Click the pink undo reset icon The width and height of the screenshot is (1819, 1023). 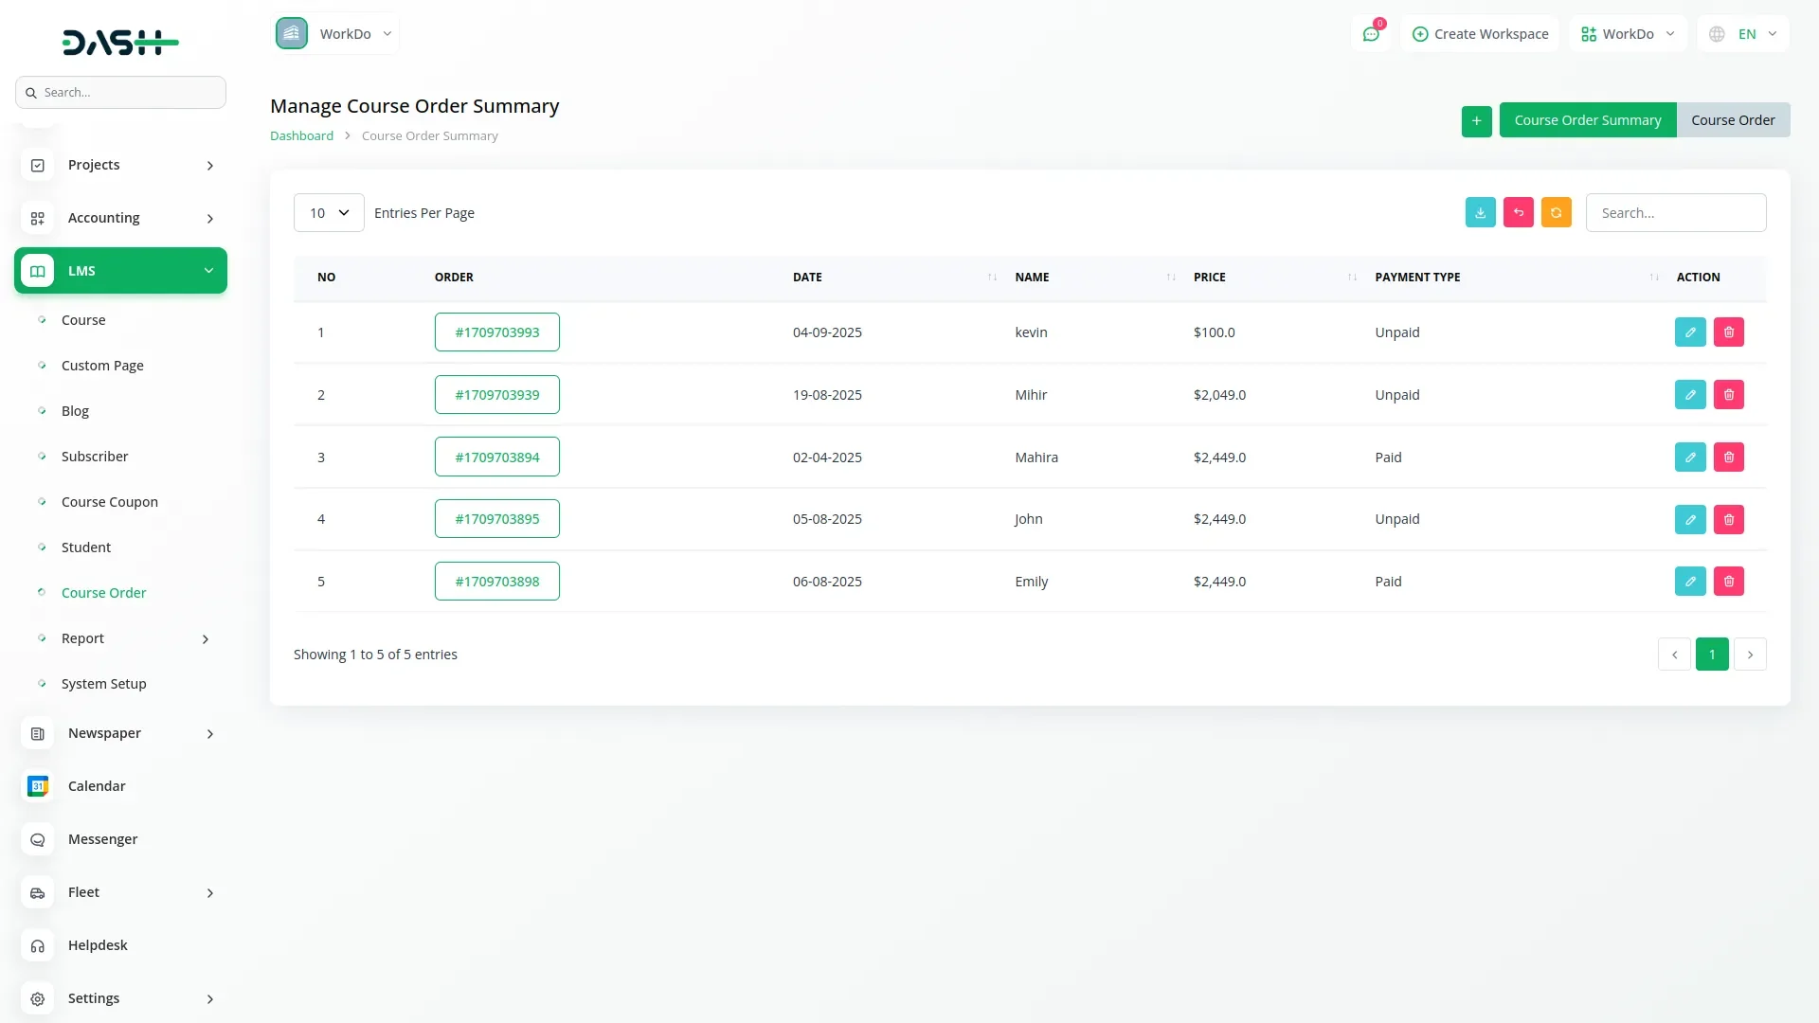(1518, 212)
